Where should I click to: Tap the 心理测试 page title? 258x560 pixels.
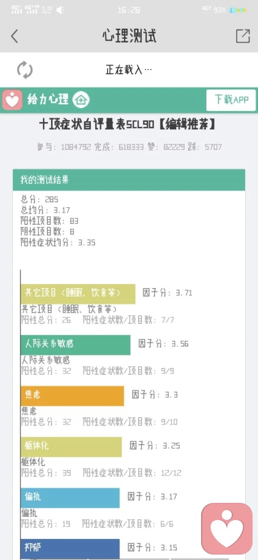click(x=129, y=36)
